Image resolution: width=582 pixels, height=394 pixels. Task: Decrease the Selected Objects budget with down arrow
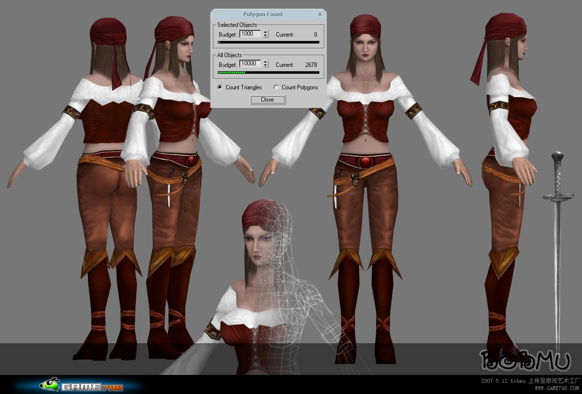point(266,36)
